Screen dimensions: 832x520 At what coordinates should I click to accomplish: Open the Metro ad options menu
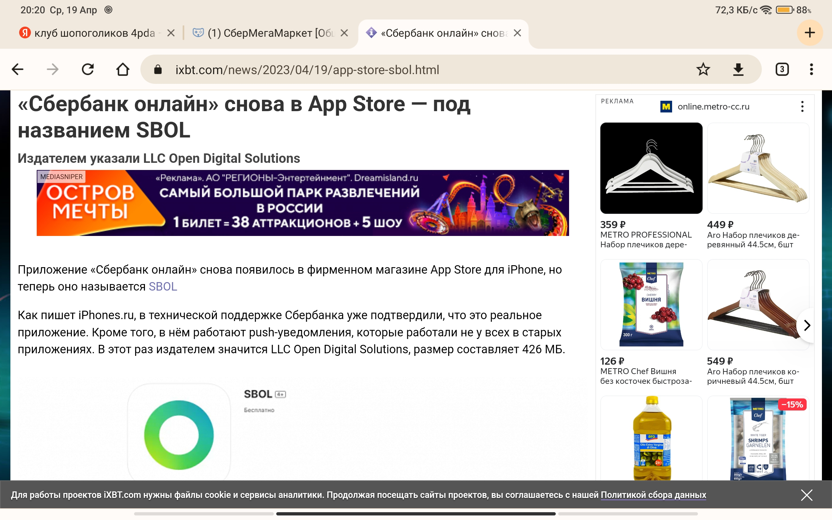click(802, 106)
